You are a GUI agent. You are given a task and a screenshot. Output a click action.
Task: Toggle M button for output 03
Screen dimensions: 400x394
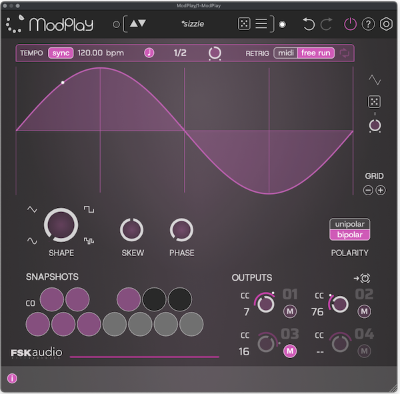tap(290, 351)
